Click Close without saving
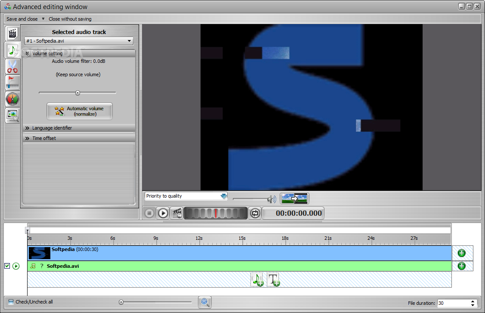Viewport: 485px width, 313px height. point(70,19)
